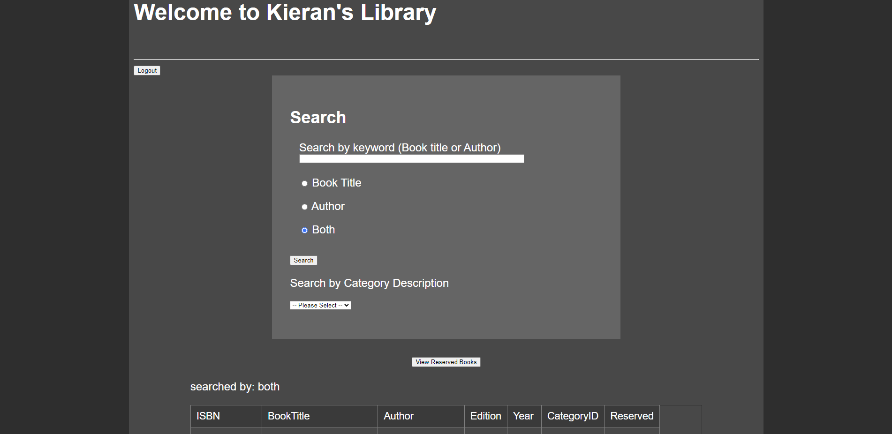Click inside the keyword search field
The width and height of the screenshot is (892, 434).
[x=411, y=158]
